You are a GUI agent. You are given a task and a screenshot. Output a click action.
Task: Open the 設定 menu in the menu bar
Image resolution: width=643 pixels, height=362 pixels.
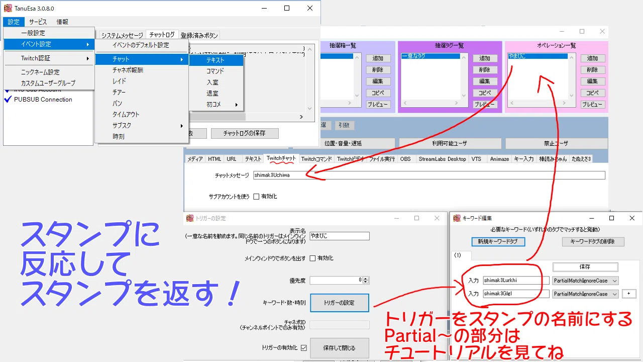tap(14, 22)
